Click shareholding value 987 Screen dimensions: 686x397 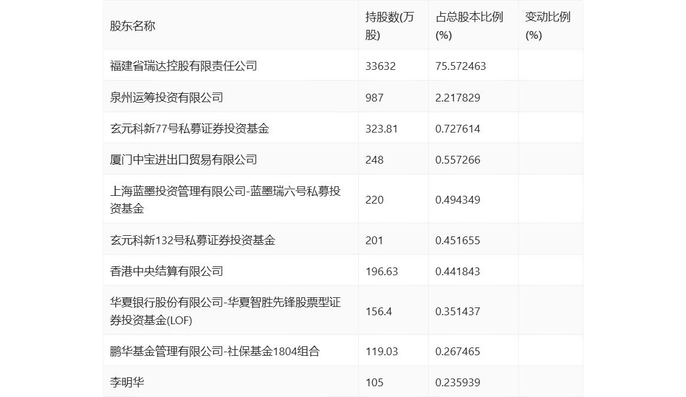pos(374,97)
